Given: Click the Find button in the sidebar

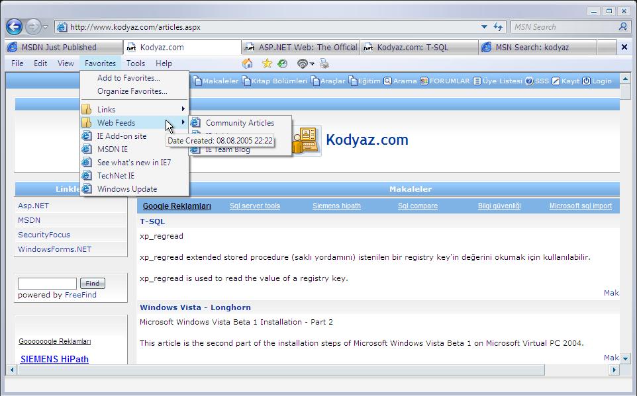Looking at the screenshot, I should pyautogui.click(x=92, y=284).
